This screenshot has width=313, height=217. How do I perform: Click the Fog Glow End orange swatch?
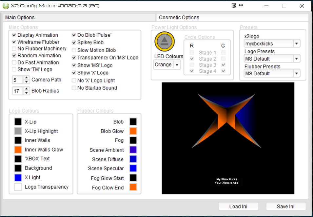pyautogui.click(x=133, y=187)
